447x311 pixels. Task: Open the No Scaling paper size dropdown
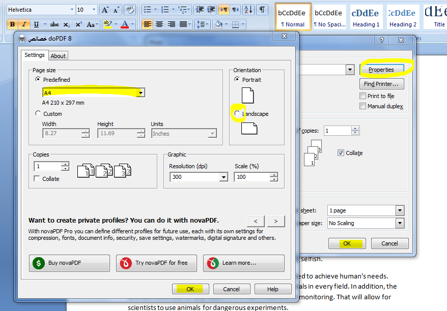[x=400, y=223]
